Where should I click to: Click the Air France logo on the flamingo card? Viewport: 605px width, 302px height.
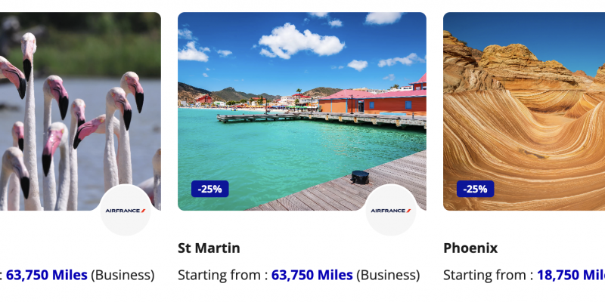tap(126, 211)
